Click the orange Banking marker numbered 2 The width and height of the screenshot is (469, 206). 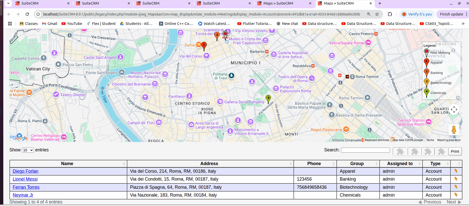click(x=217, y=35)
